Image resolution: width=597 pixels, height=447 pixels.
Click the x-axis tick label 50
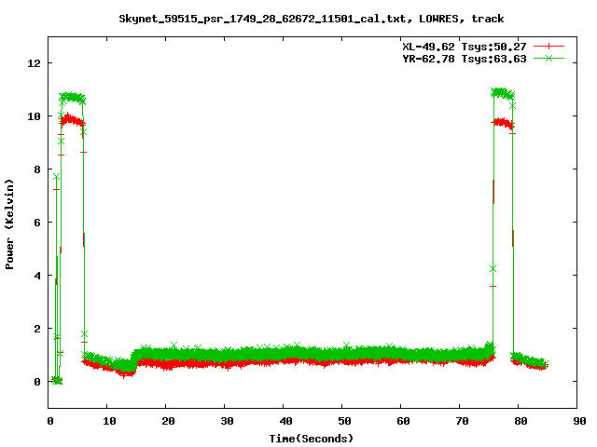[x=344, y=421]
